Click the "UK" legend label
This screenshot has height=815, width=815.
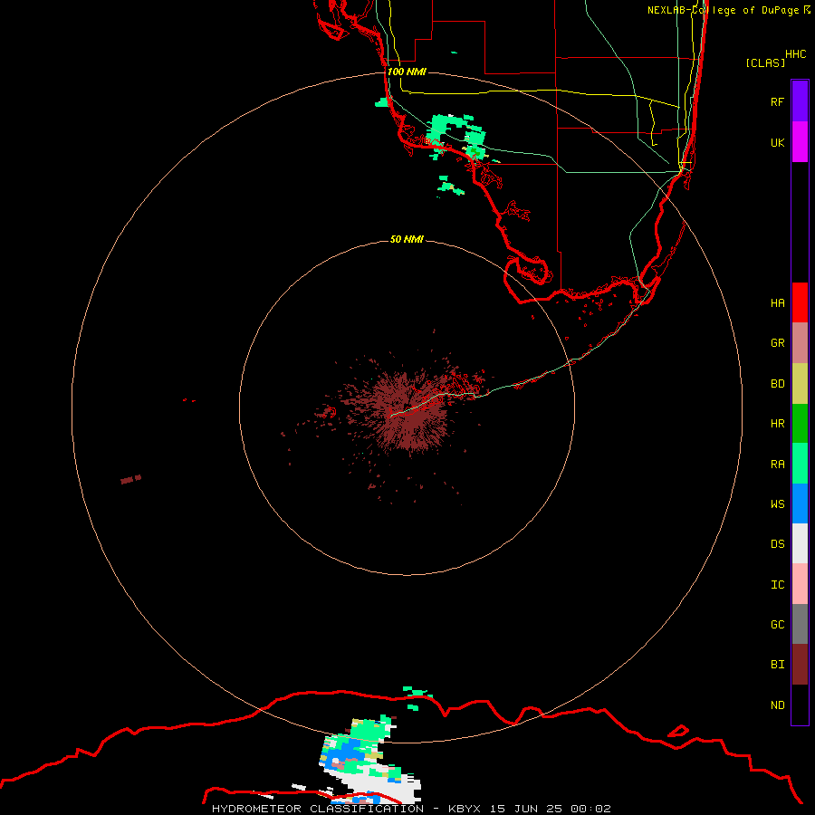(777, 142)
